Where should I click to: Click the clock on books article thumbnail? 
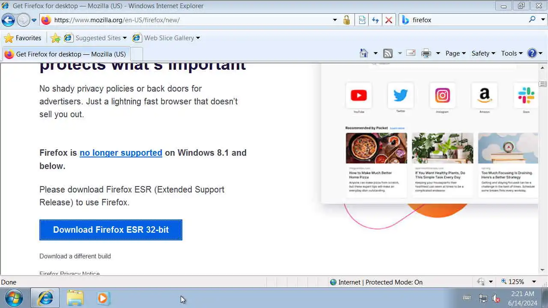tap(508, 148)
